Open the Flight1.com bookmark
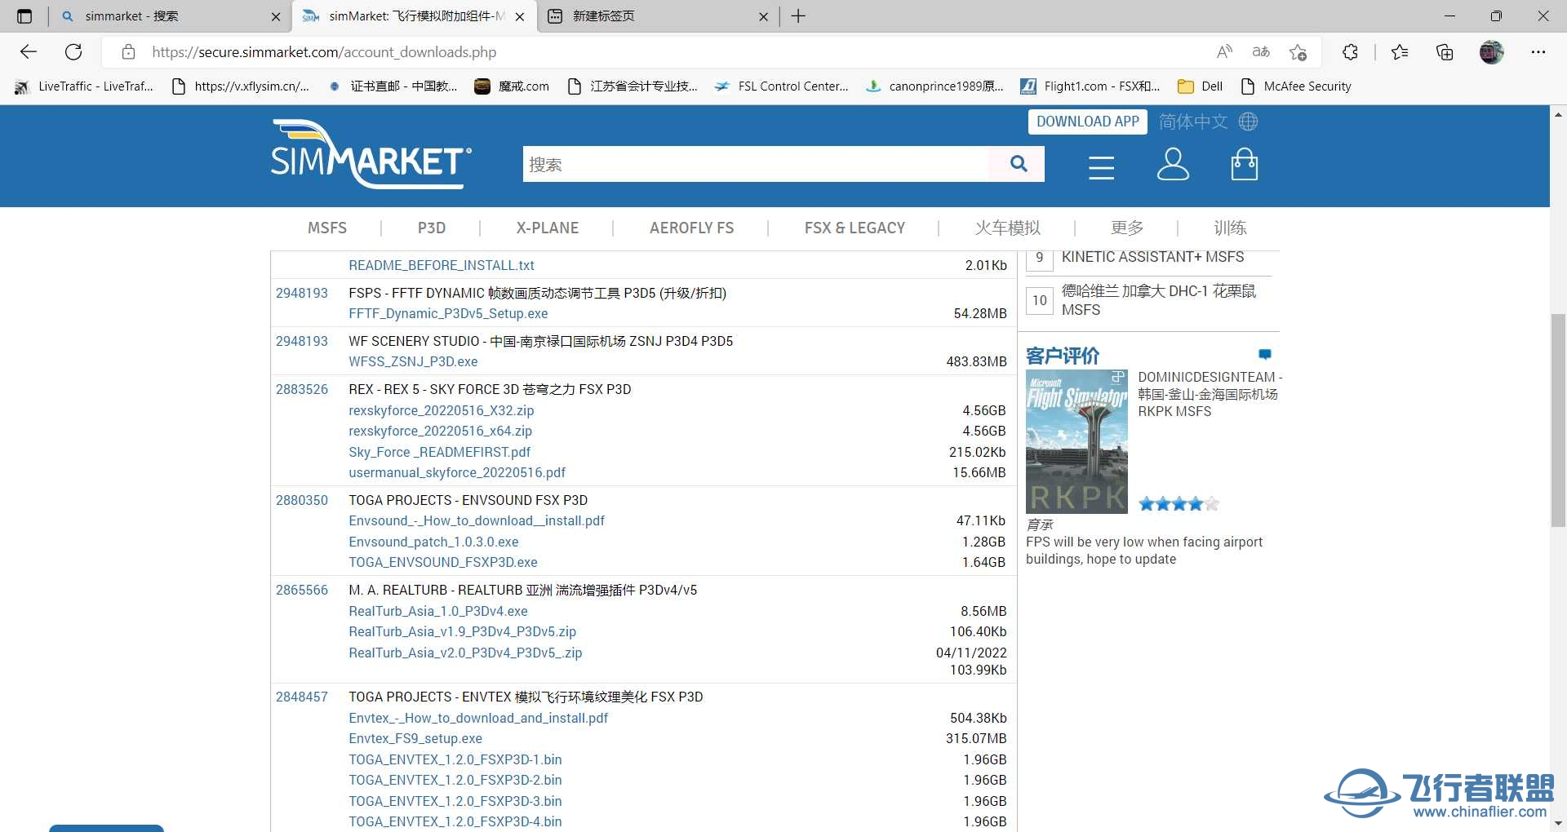The image size is (1567, 832). (1090, 86)
